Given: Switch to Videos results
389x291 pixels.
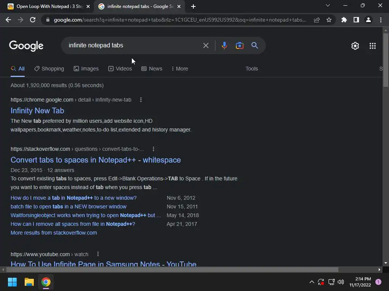Looking at the screenshot, I should 120,69.
